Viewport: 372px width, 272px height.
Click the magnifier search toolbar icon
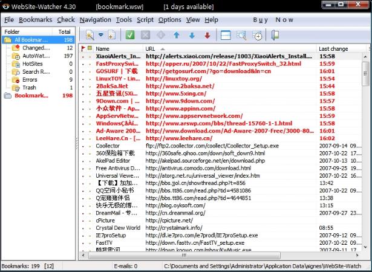pyautogui.click(x=241, y=35)
